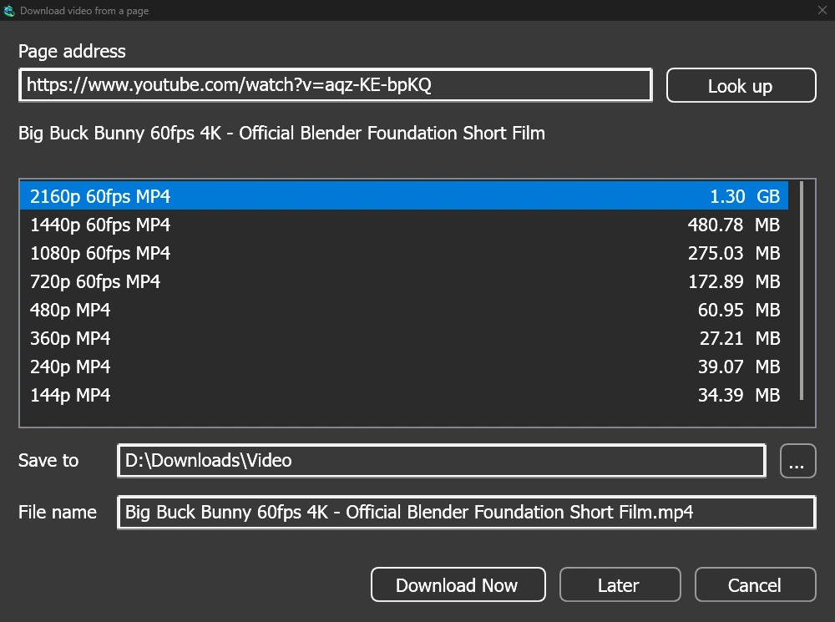Click the Later button
835x622 pixels.
click(620, 584)
